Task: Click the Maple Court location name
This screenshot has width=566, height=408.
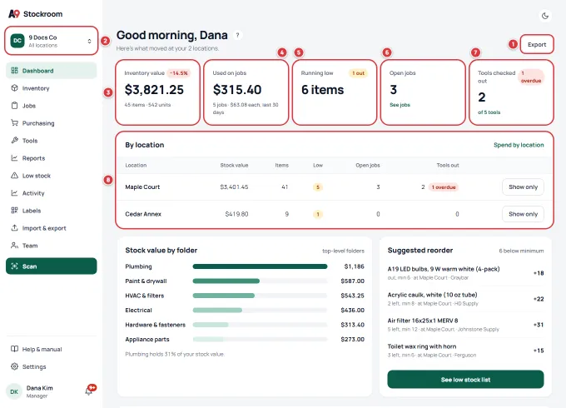Action: pos(142,187)
